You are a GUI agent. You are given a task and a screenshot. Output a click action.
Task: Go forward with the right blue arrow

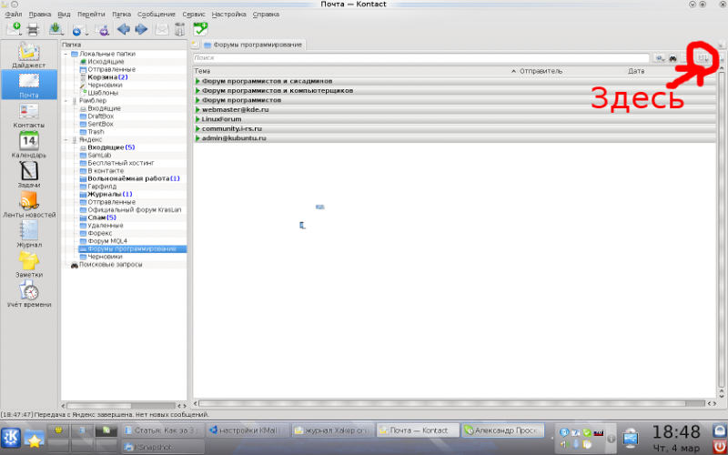point(141,29)
